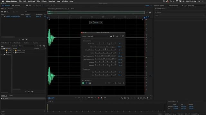Switch to the Multitrack view
The image size is (206, 115).
tap(16, 6)
